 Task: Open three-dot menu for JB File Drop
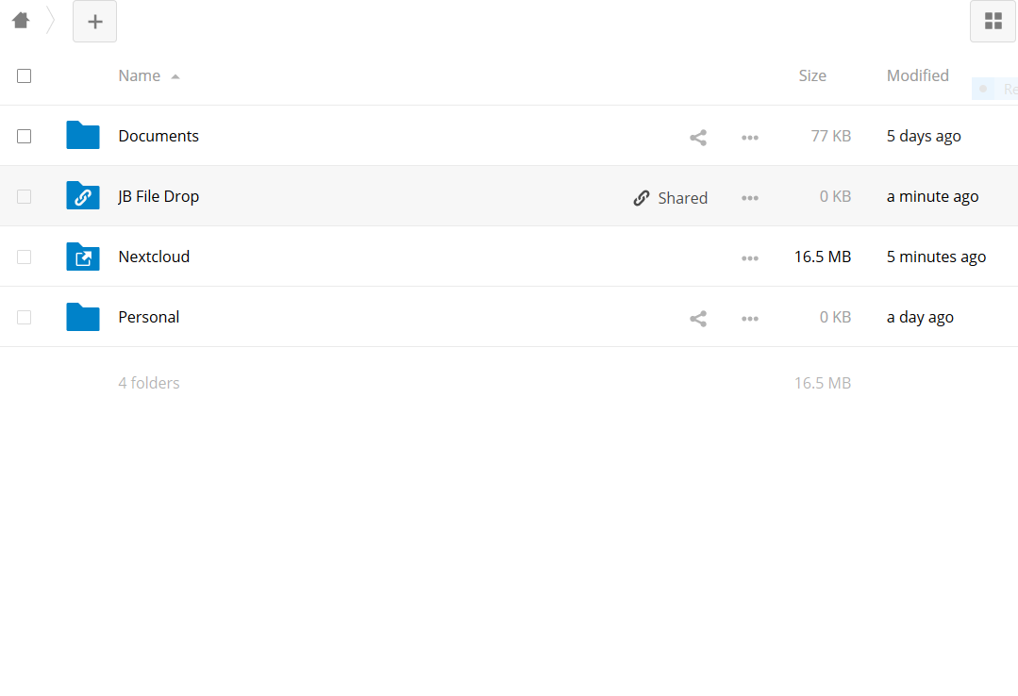click(x=750, y=197)
